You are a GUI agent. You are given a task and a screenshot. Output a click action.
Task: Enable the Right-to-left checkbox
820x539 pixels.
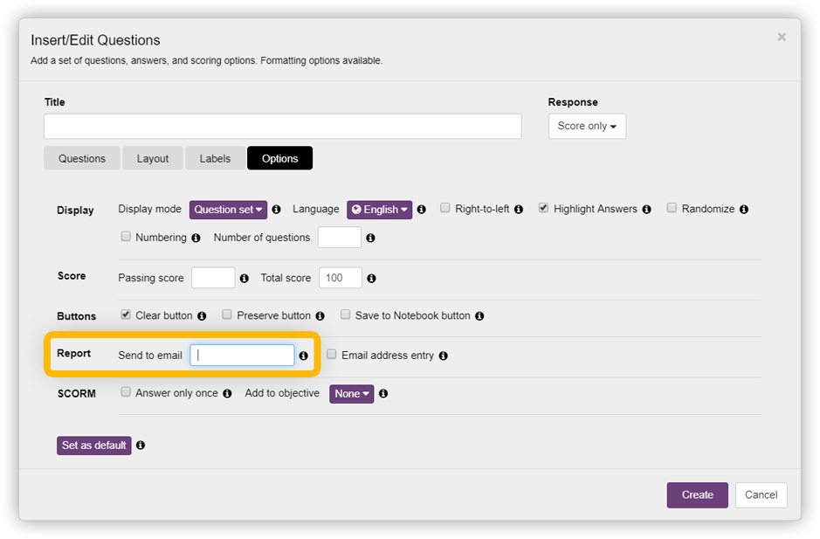point(445,209)
